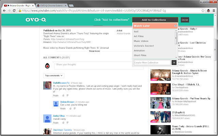Click the Create New Collection input field
Image resolution: width=218 pixels, height=136 pixels.
pyautogui.click(x=152, y=63)
